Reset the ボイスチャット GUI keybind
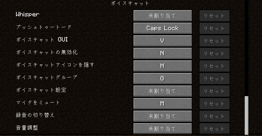The image size is (262, 136). pos(215,41)
